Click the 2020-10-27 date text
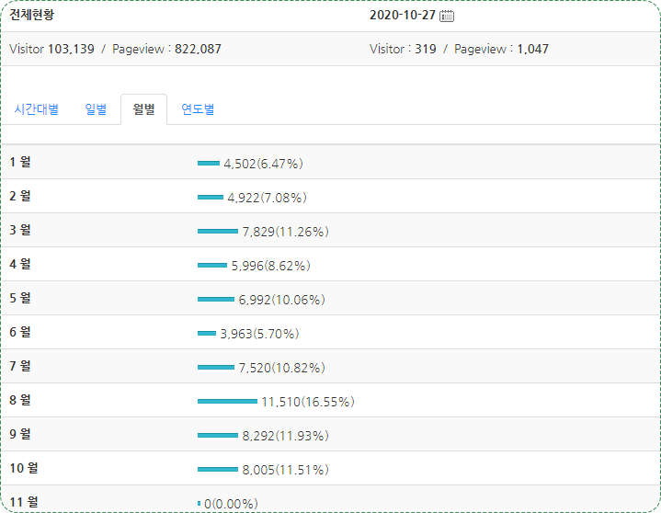 [x=402, y=16]
